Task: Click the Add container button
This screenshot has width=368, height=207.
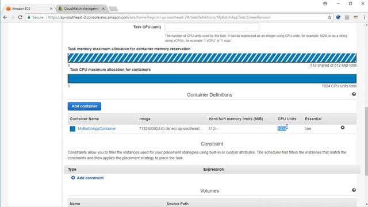Action: (x=85, y=106)
